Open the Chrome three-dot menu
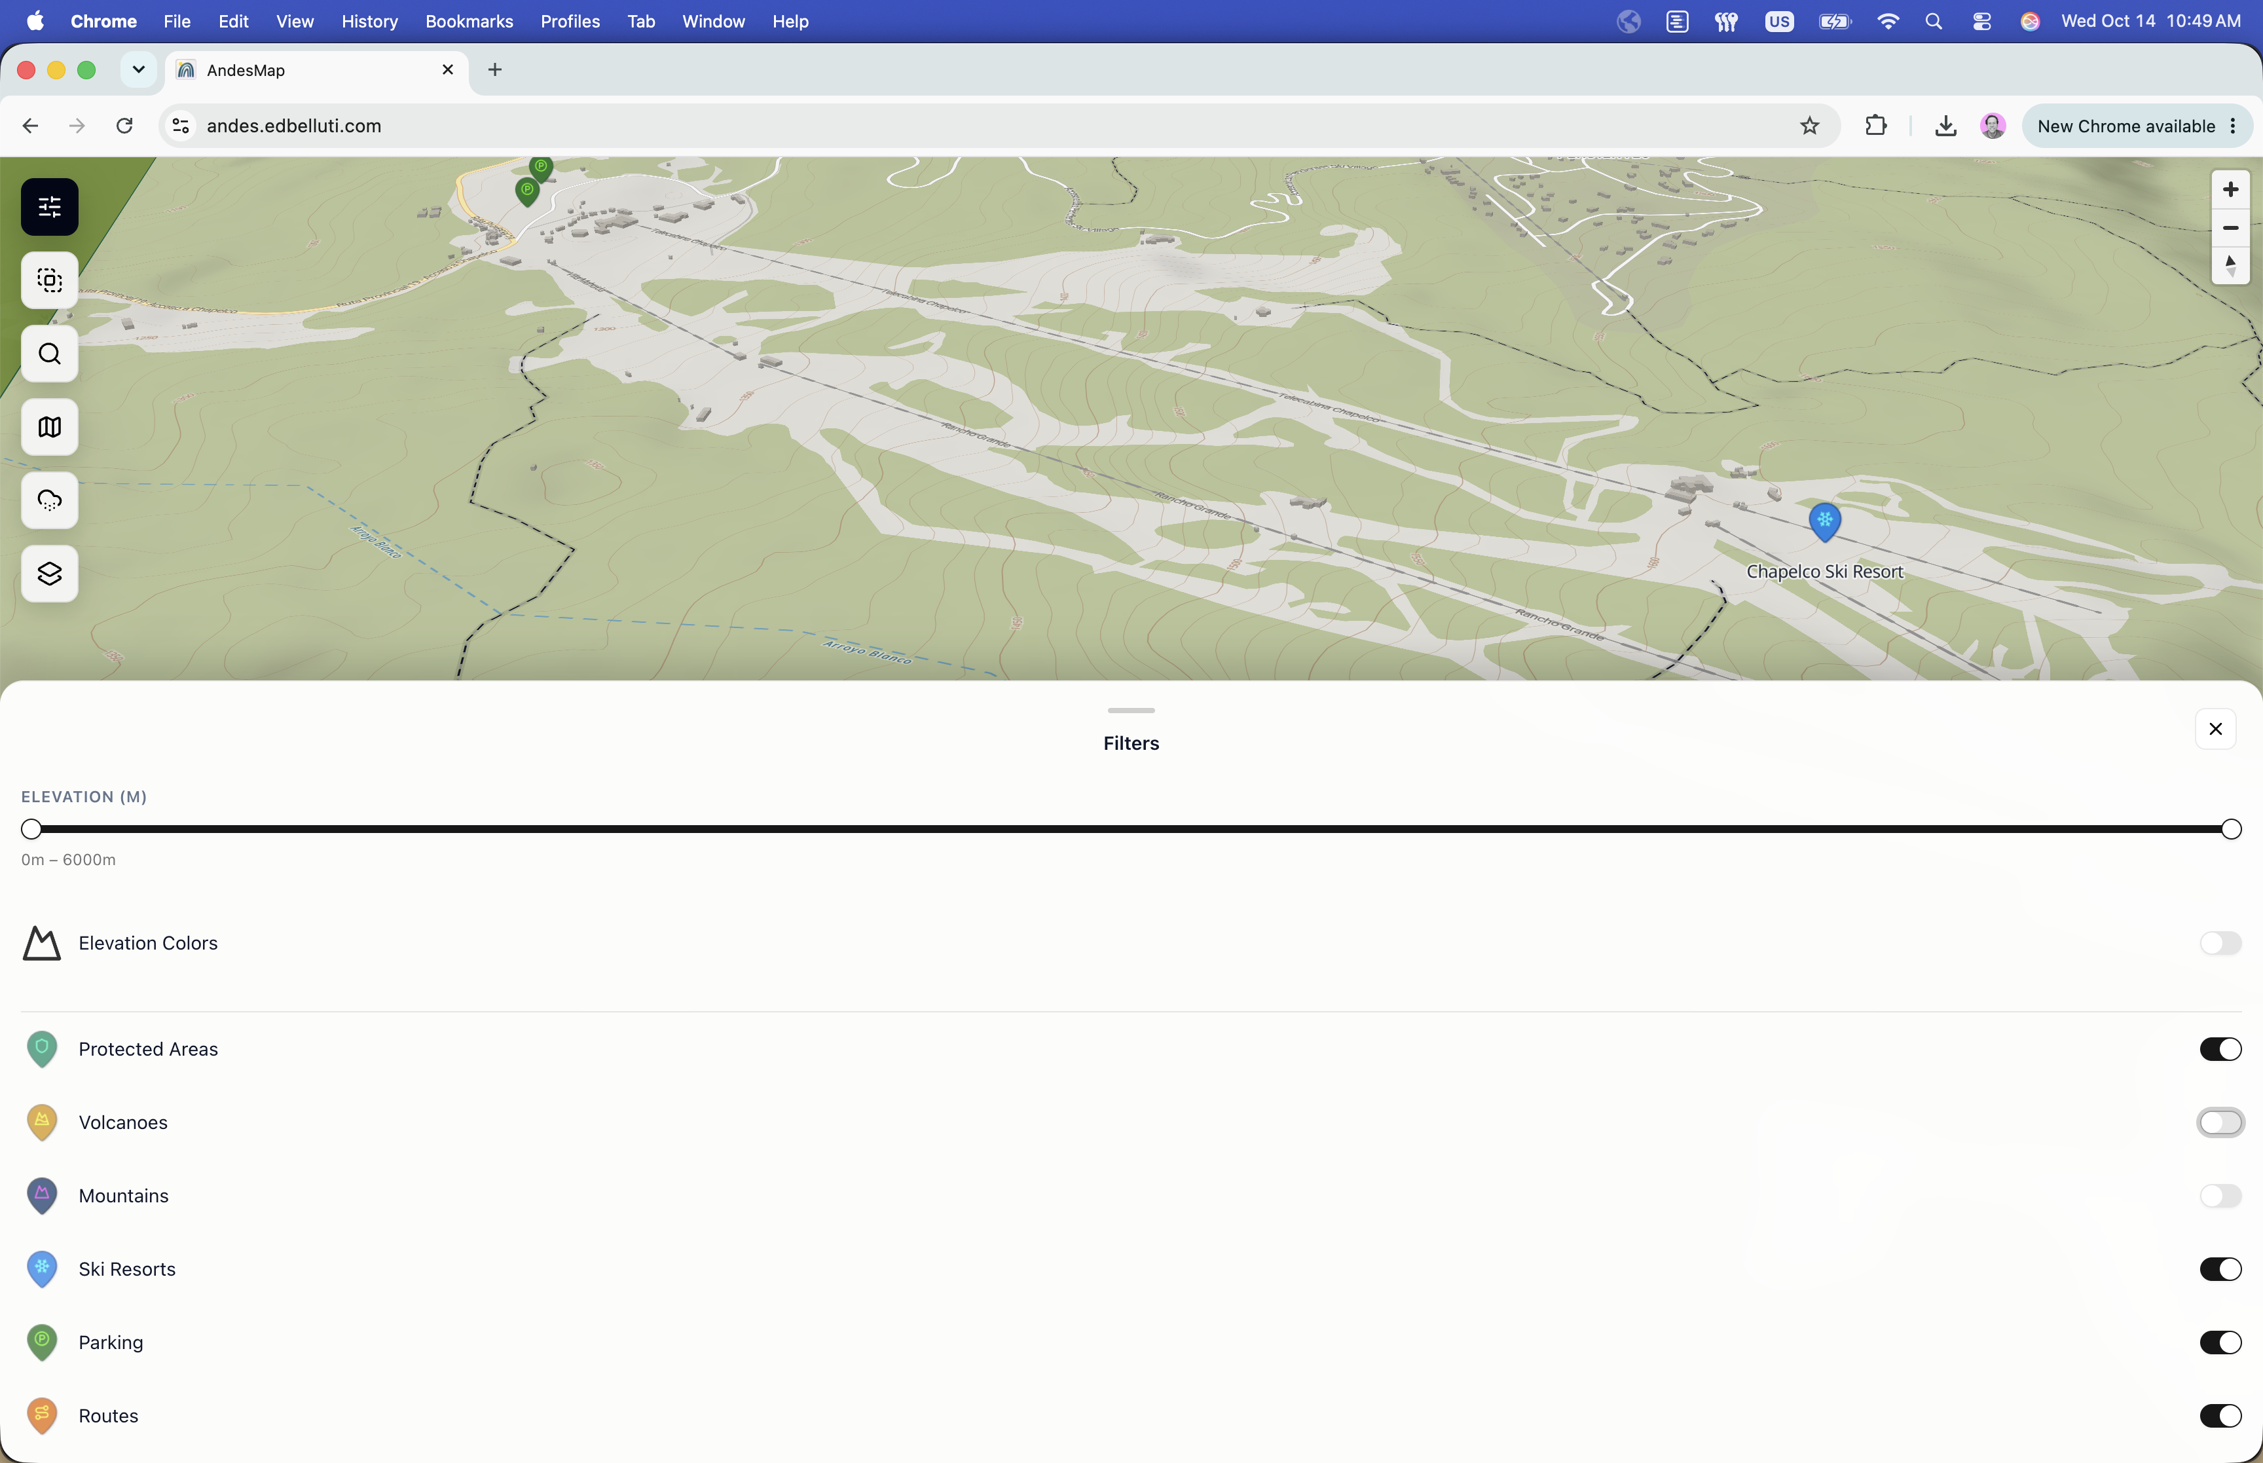Image resolution: width=2263 pixels, height=1463 pixels. [2233, 125]
